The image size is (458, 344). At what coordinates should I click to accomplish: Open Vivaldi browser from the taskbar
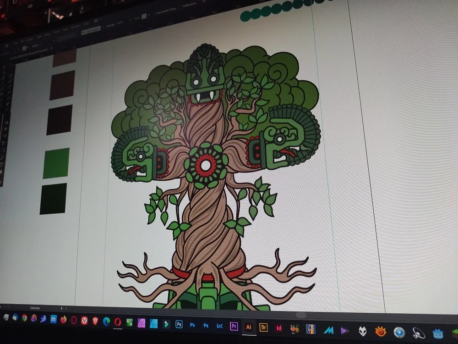point(84,321)
